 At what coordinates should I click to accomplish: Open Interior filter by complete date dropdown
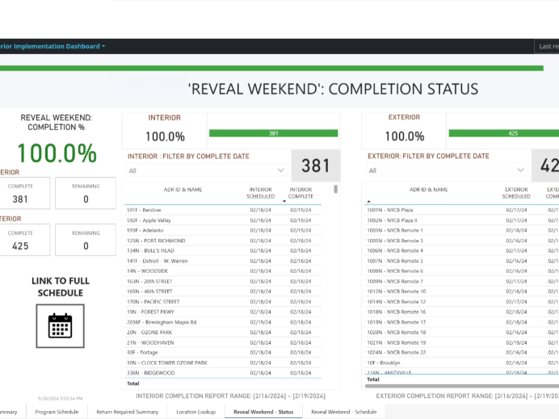206,170
